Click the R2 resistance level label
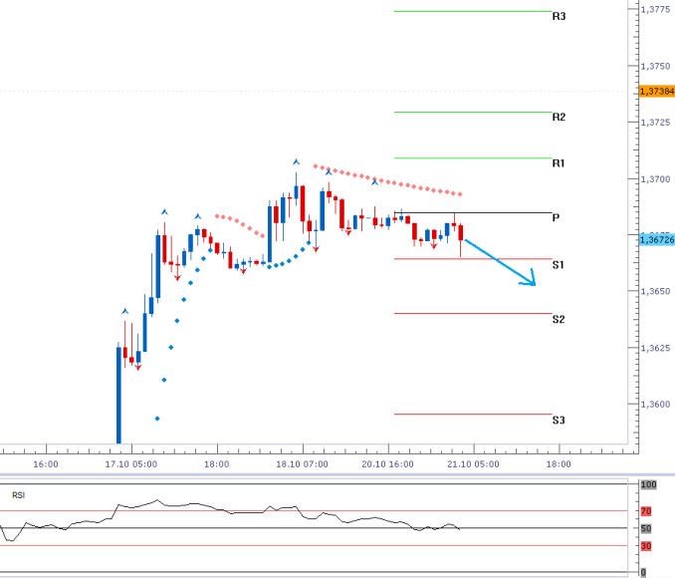 pyautogui.click(x=559, y=117)
